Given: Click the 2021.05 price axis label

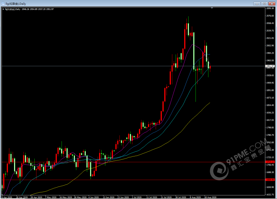Looking at the screenshot, I should (270, 38).
